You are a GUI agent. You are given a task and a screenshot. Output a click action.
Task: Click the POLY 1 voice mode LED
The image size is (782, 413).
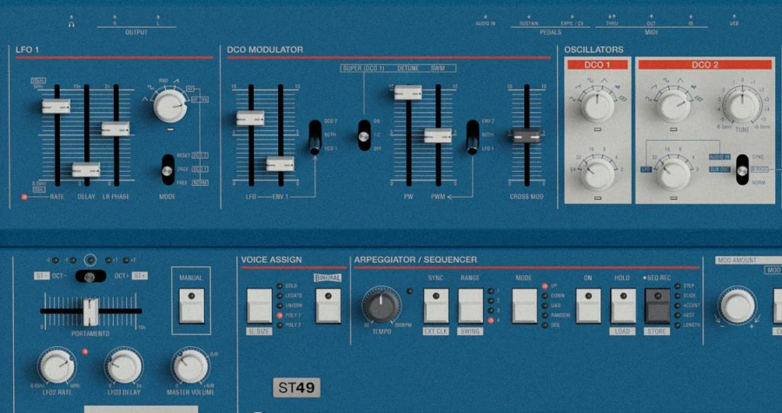281,315
